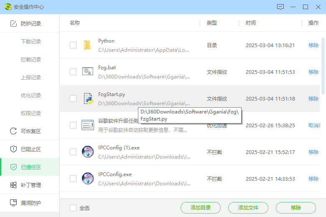Viewport: 326px width, 217px height.
Task: Click the 添加文件 button
Action: [248, 208]
